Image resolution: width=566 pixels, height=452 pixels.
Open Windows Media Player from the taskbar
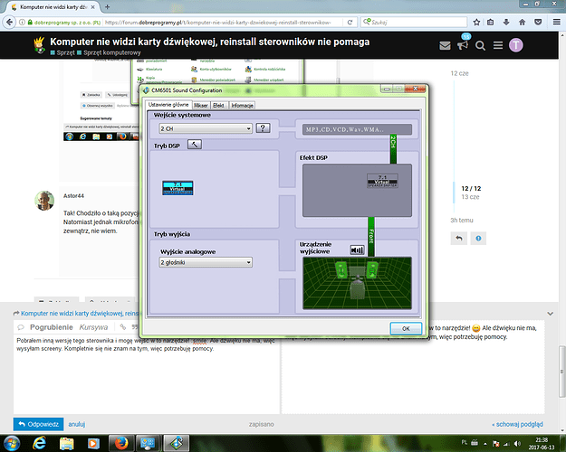pyautogui.click(x=93, y=443)
